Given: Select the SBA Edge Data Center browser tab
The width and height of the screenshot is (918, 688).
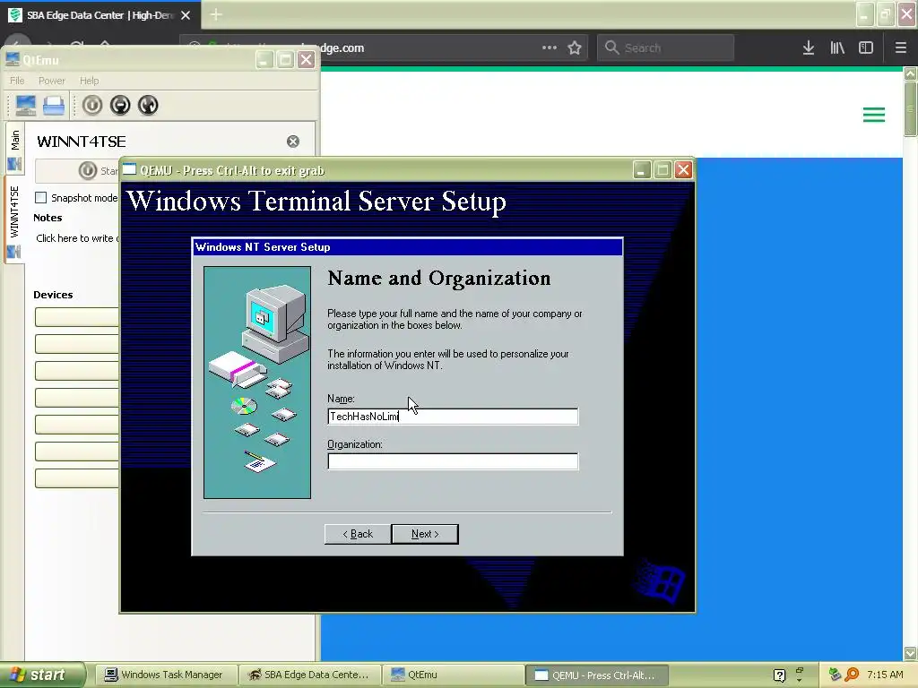Looking at the screenshot, I should tap(100, 15).
